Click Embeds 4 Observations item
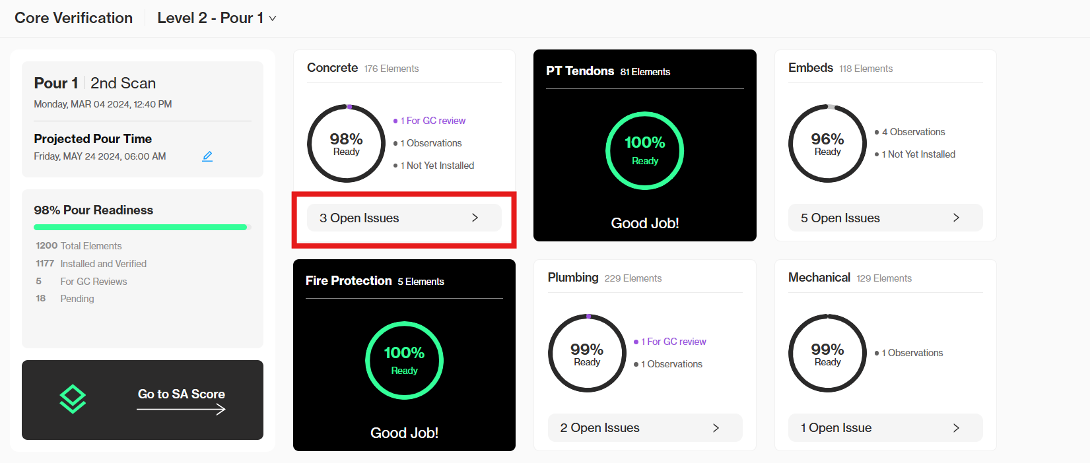Image resolution: width=1090 pixels, height=463 pixels. 913,132
